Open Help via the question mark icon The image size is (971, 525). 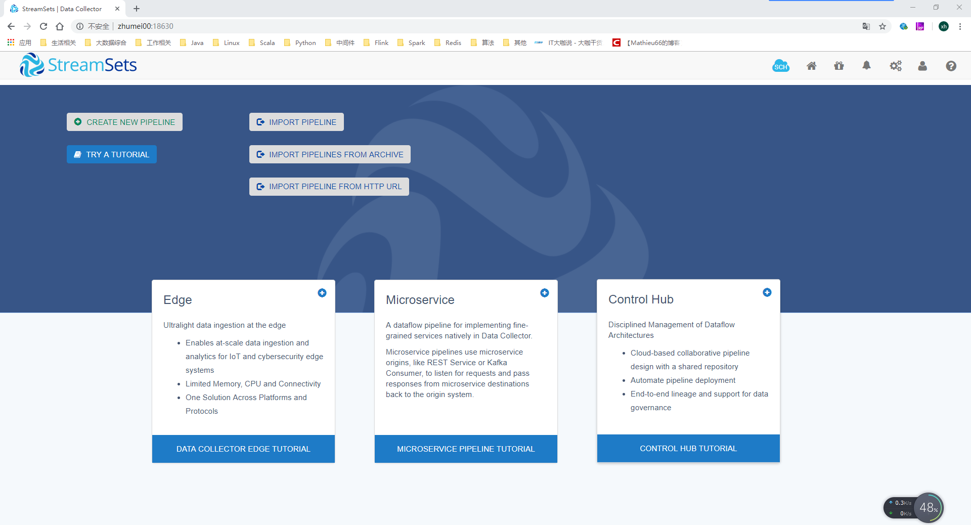pos(951,66)
